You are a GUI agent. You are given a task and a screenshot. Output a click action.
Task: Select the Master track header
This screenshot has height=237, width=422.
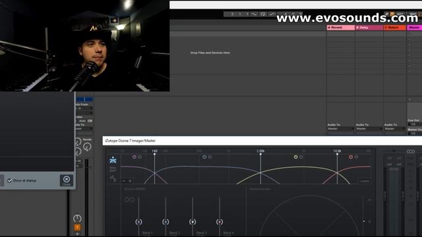(414, 28)
